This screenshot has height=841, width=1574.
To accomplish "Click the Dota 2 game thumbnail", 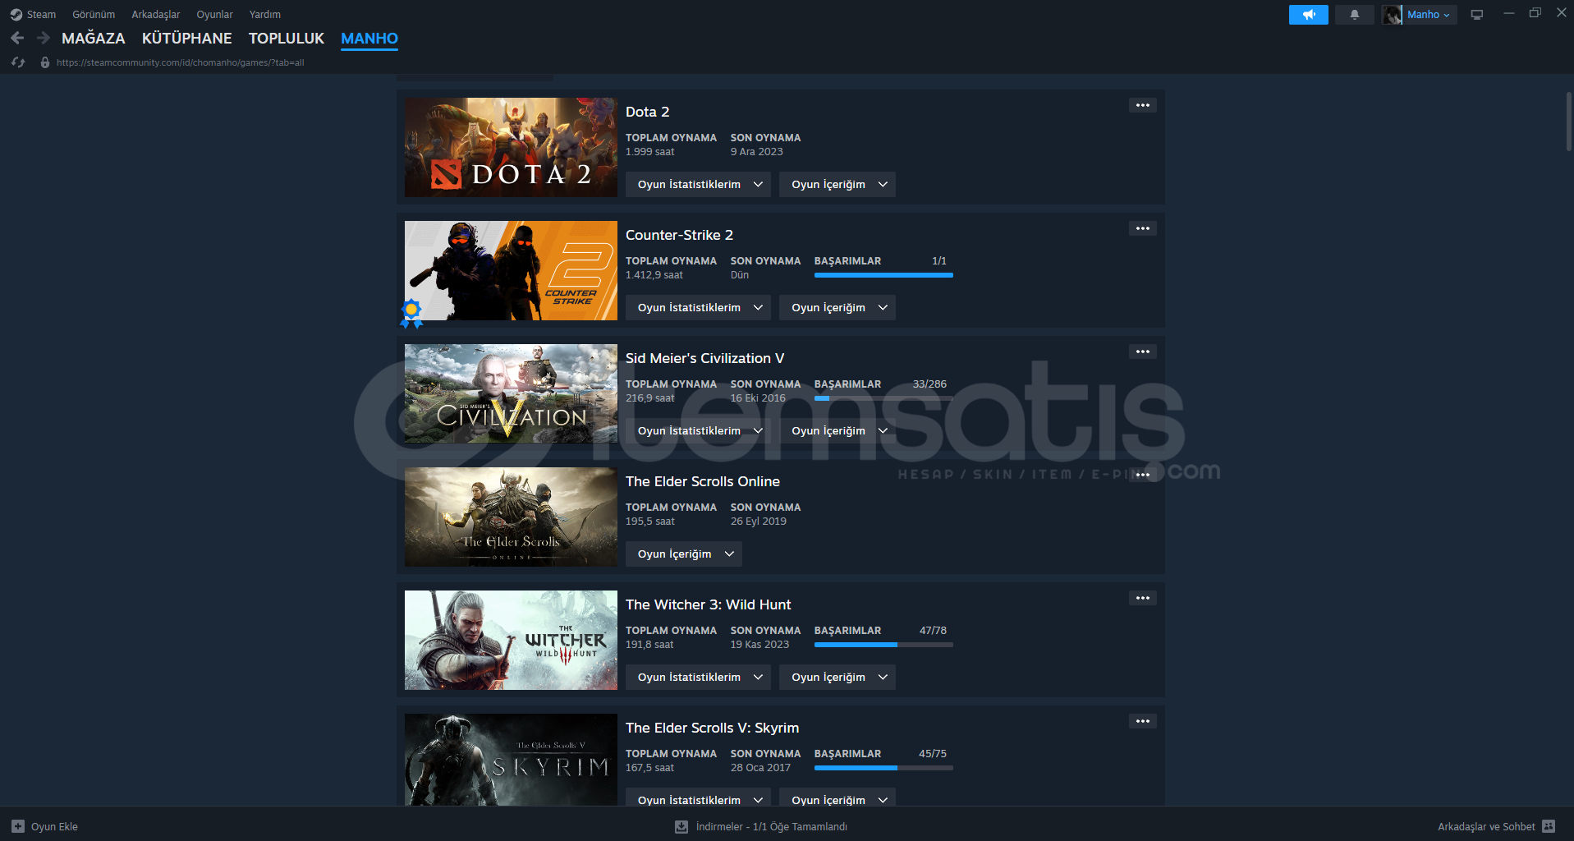I will [511, 147].
